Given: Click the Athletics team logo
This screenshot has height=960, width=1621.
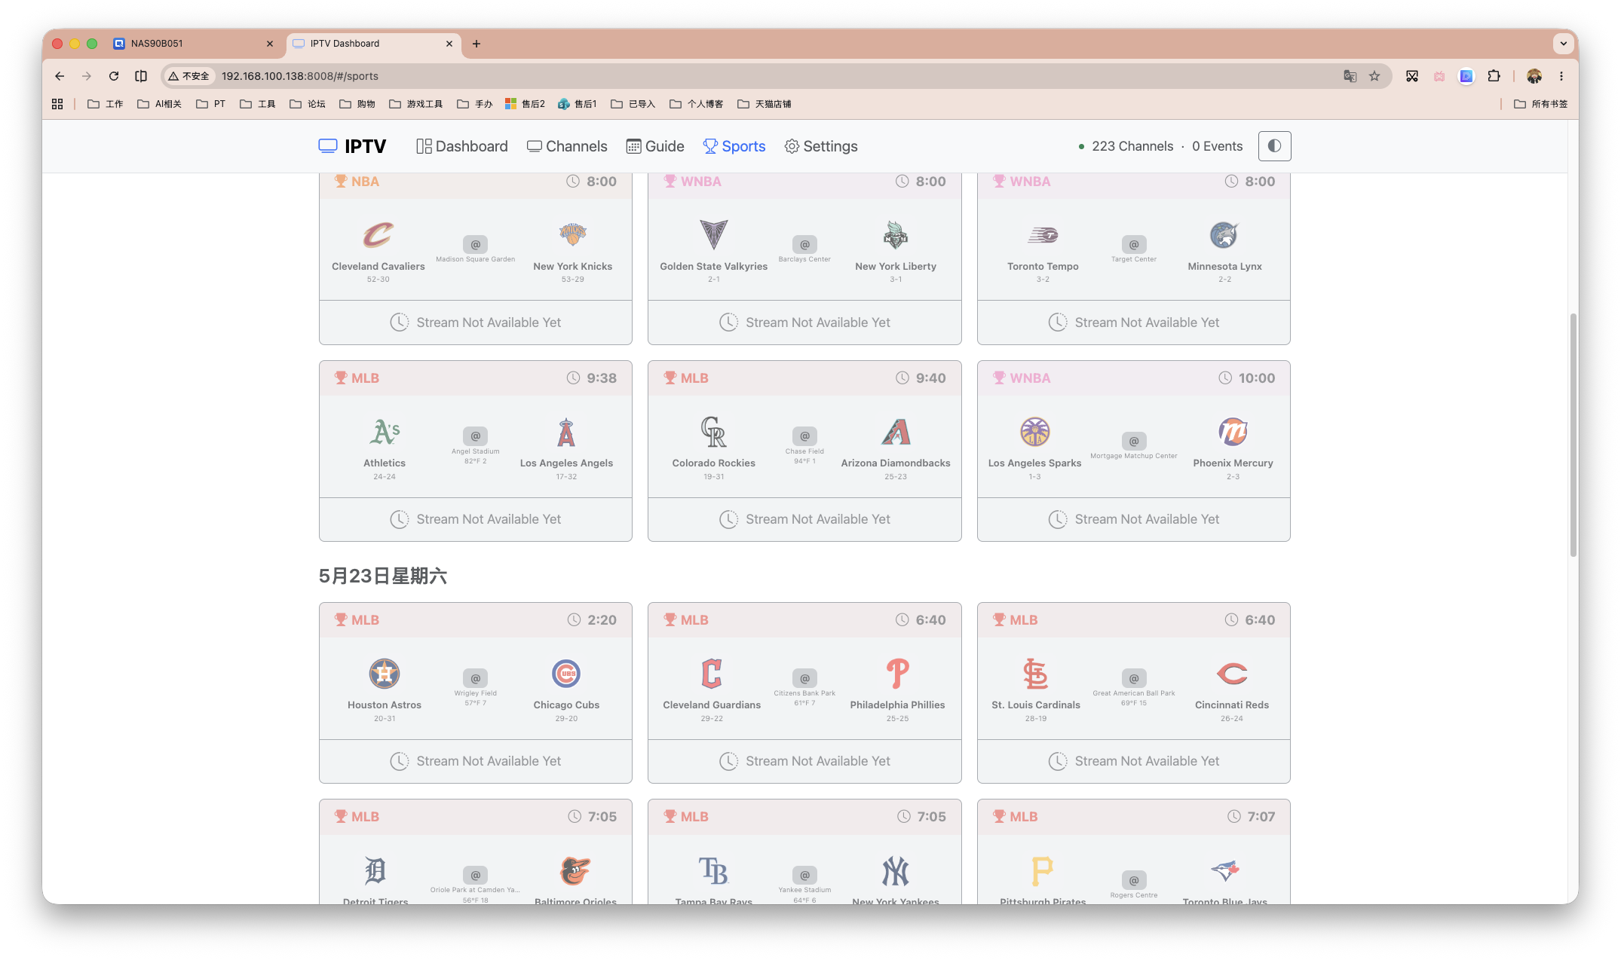Looking at the screenshot, I should [385, 432].
